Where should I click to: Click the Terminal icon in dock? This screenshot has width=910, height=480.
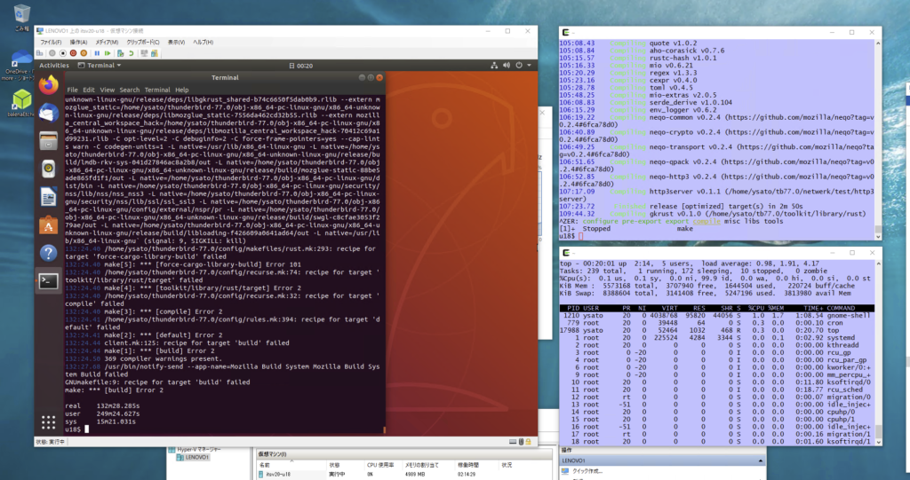click(x=48, y=281)
